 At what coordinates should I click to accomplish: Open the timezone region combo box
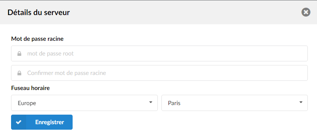84,103
